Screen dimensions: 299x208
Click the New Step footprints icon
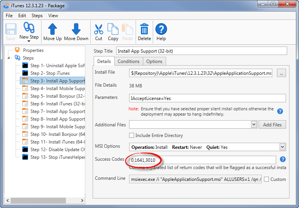tap(29, 27)
